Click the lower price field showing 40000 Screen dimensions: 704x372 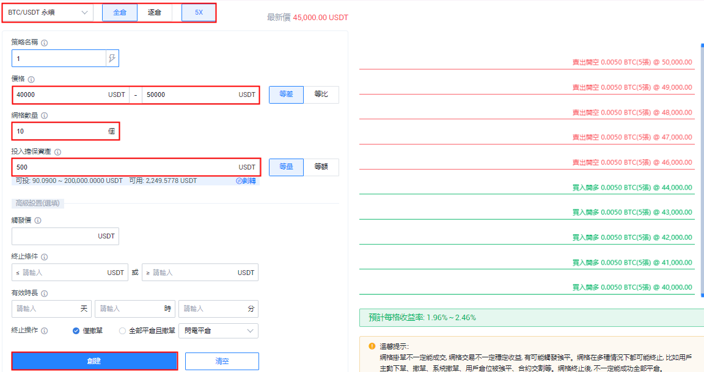pyautogui.click(x=70, y=95)
